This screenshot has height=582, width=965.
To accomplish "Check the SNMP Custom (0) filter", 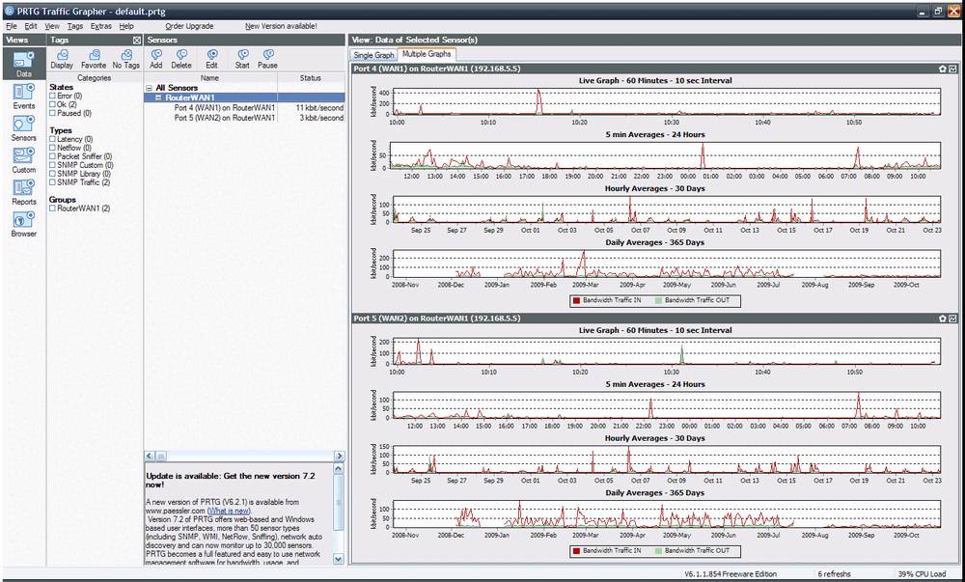I will pos(52,165).
